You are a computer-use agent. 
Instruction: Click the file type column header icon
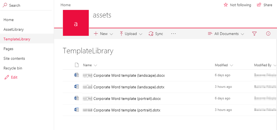(x=77, y=65)
